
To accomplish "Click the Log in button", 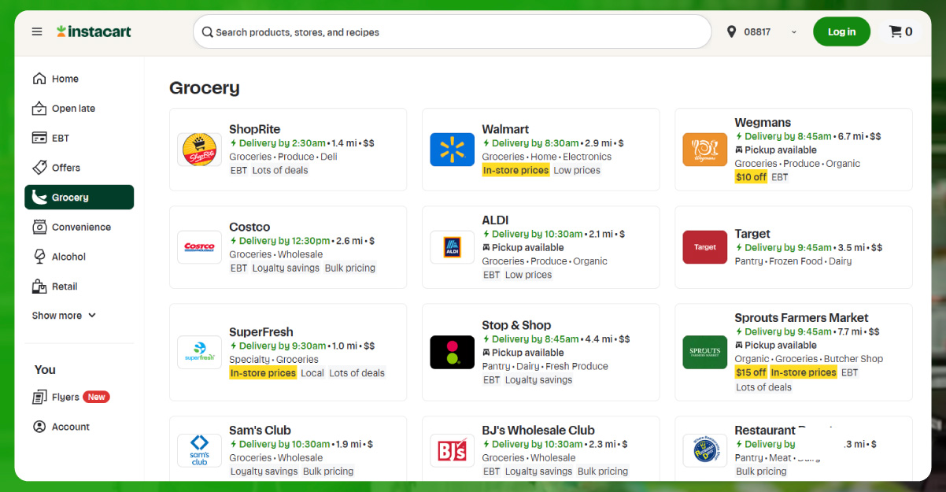I will [841, 31].
